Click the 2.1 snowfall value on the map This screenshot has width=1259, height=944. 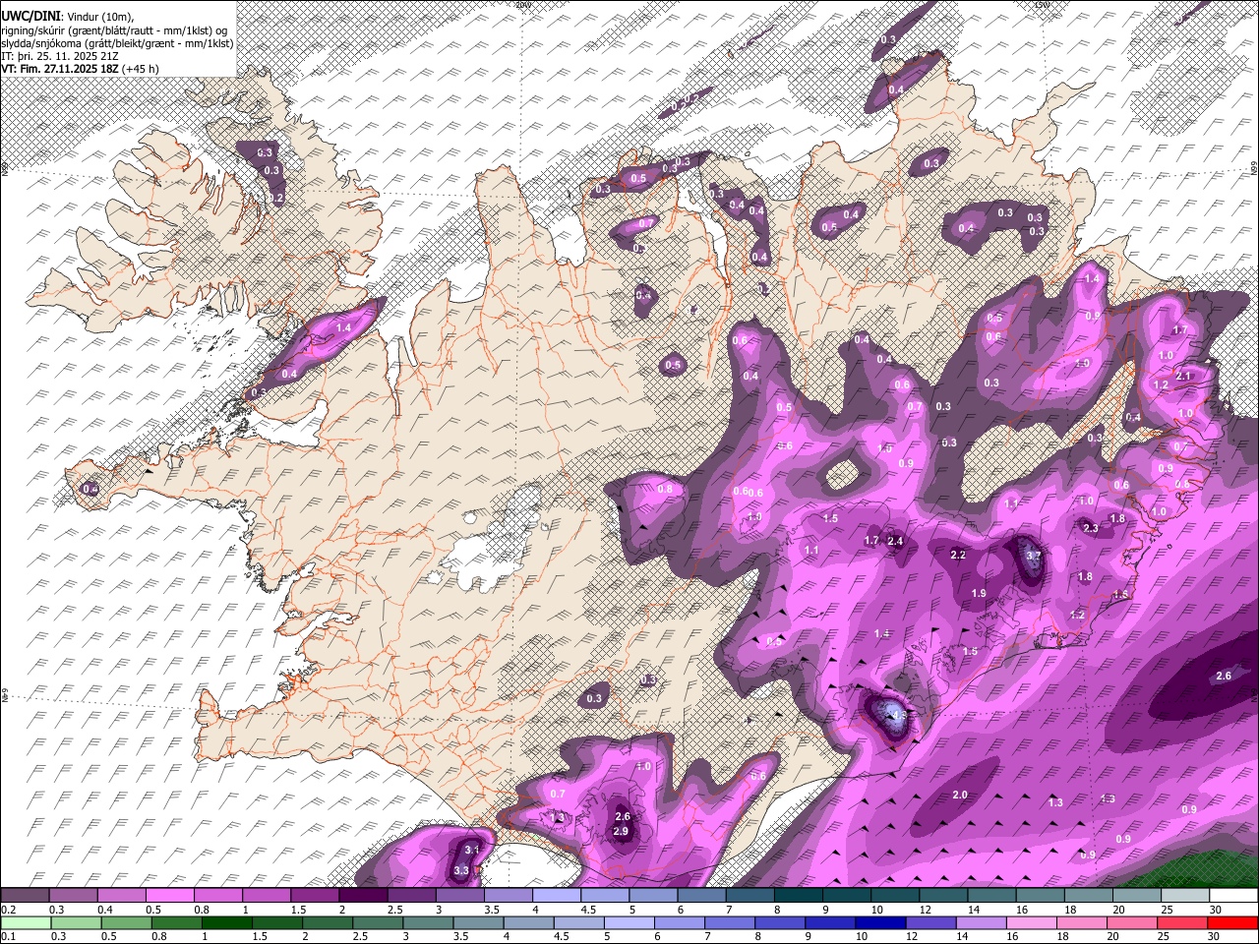pyautogui.click(x=1183, y=376)
